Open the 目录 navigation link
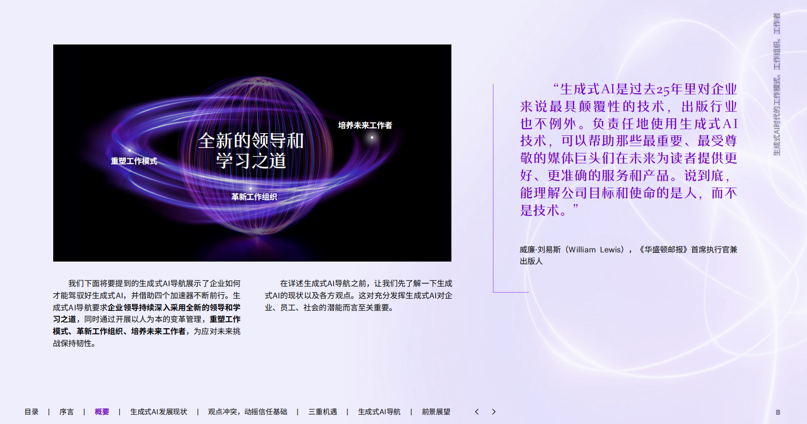The width and height of the screenshot is (807, 424). click(x=31, y=412)
